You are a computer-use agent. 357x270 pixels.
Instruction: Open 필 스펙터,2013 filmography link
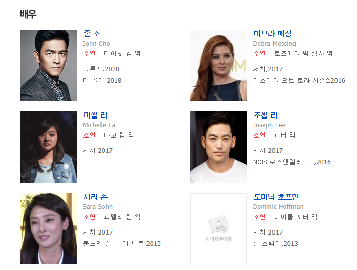[276, 243]
